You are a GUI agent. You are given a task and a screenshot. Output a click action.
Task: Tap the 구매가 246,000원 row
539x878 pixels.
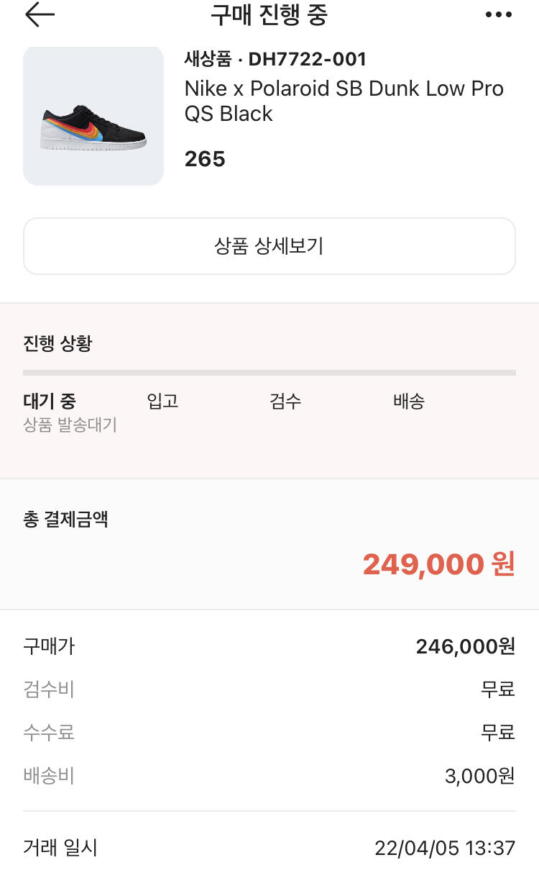269,647
